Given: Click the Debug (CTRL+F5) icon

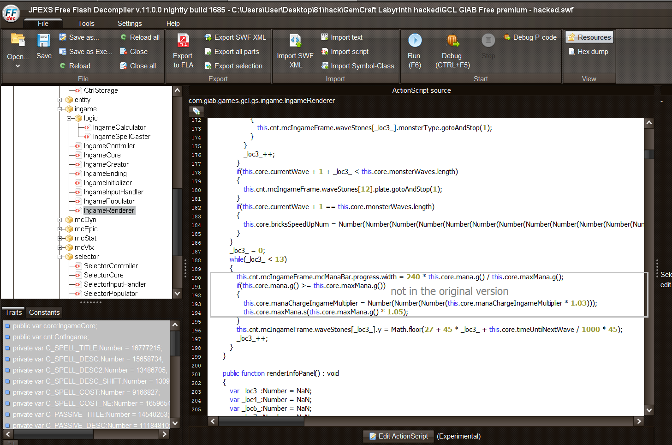Looking at the screenshot, I should (452, 41).
